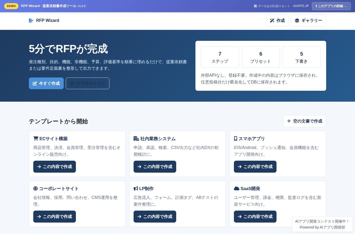Create with the コーポレートサイト template
This screenshot has height=234, width=355.
(x=55, y=217)
